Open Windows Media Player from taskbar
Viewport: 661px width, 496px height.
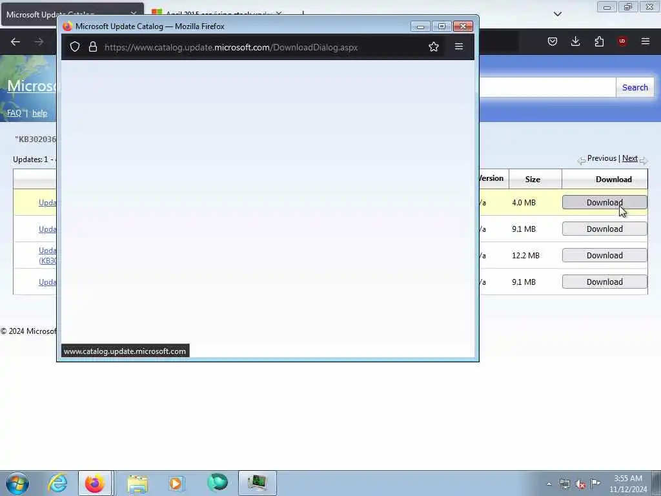click(x=176, y=483)
